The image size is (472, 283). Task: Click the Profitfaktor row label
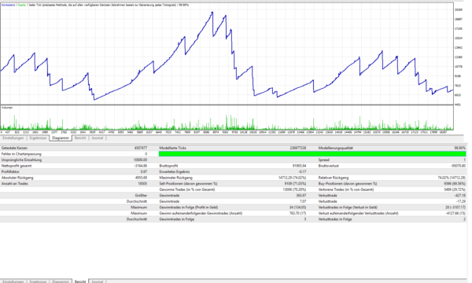[x=10, y=171]
